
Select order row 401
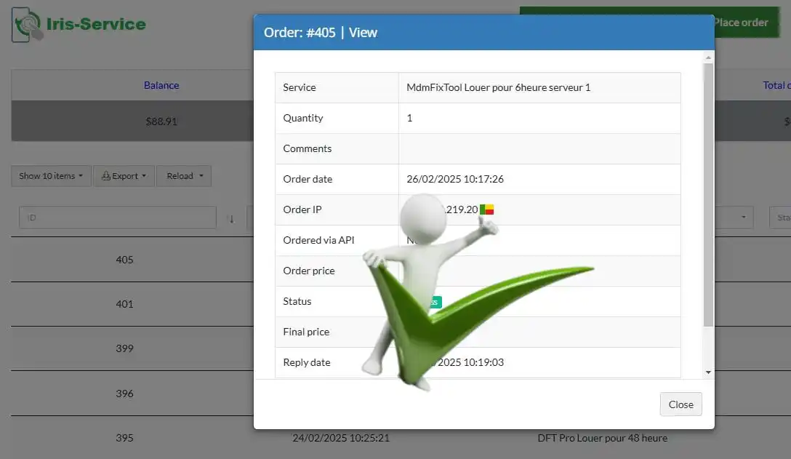[124, 304]
